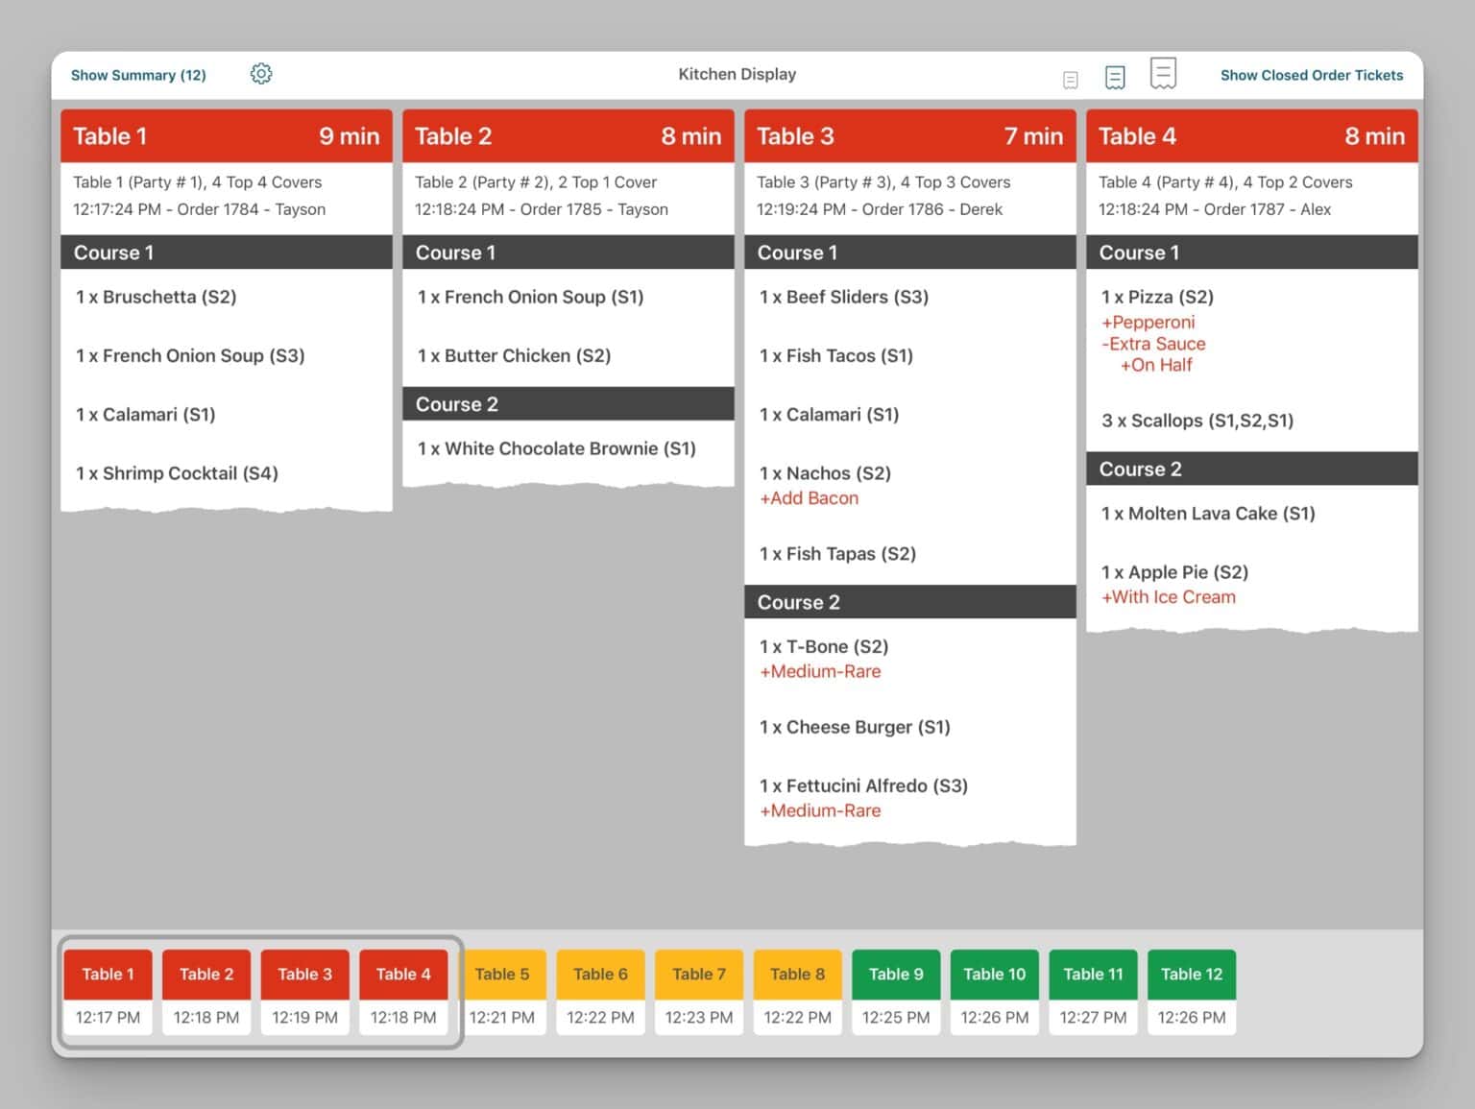
Task: Tap White Chocolate Brownie (S1) item
Action: [x=557, y=448]
